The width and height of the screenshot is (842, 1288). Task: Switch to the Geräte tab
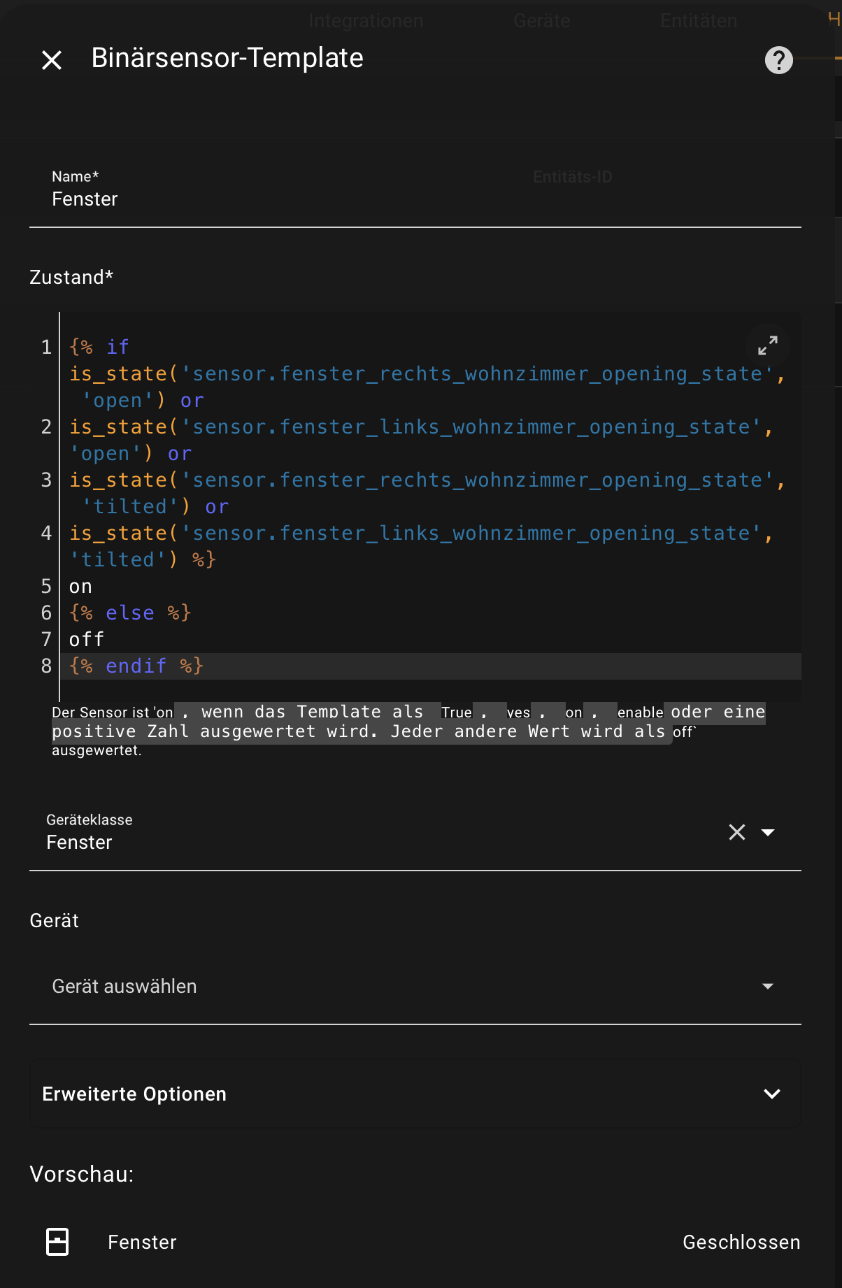(541, 21)
